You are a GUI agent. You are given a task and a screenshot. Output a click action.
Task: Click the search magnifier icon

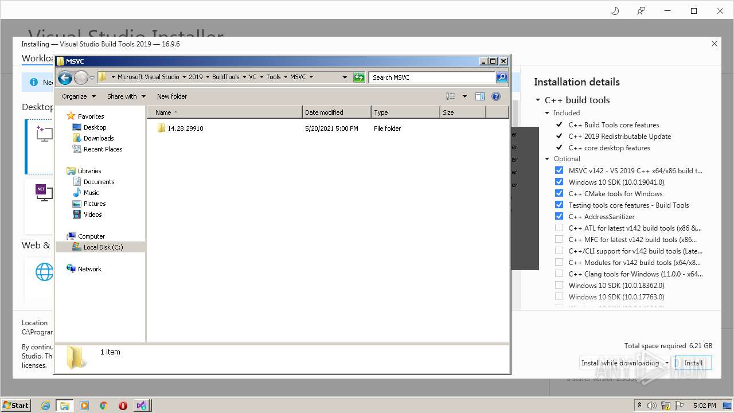click(501, 77)
